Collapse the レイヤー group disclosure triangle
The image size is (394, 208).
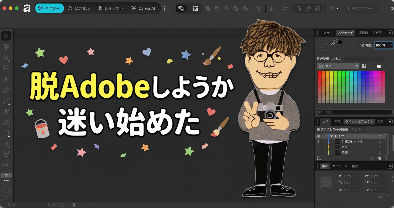(x=331, y=136)
